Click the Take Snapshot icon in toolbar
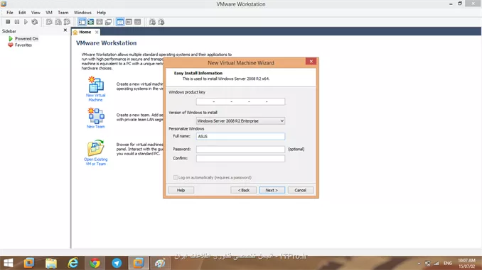 point(49,22)
